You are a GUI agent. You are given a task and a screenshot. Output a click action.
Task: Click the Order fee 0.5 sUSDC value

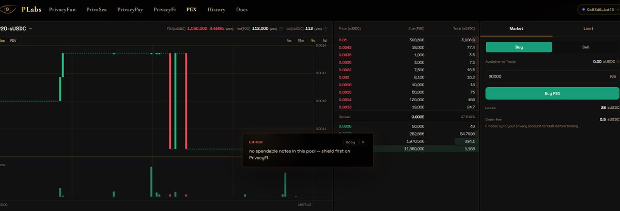click(610, 119)
